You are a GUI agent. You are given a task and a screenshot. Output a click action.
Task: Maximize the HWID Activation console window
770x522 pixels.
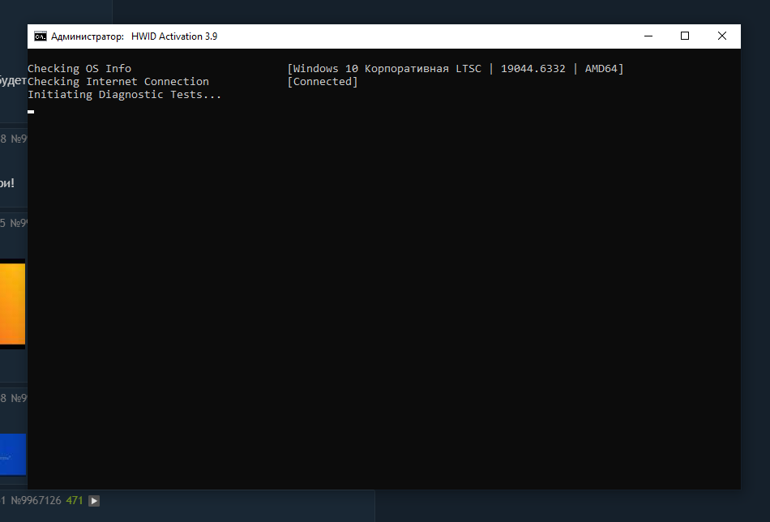coord(685,36)
